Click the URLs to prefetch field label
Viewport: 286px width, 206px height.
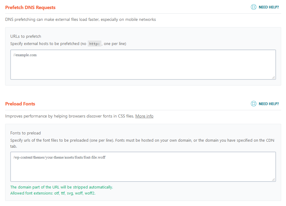point(26,36)
